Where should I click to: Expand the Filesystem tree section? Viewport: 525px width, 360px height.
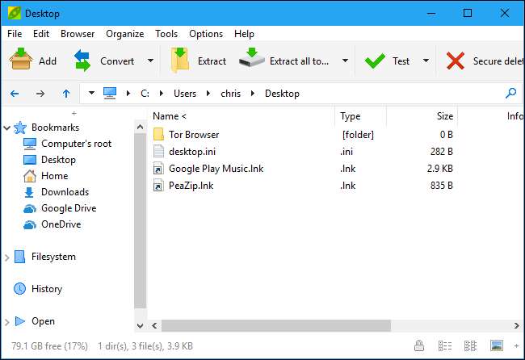(6, 257)
